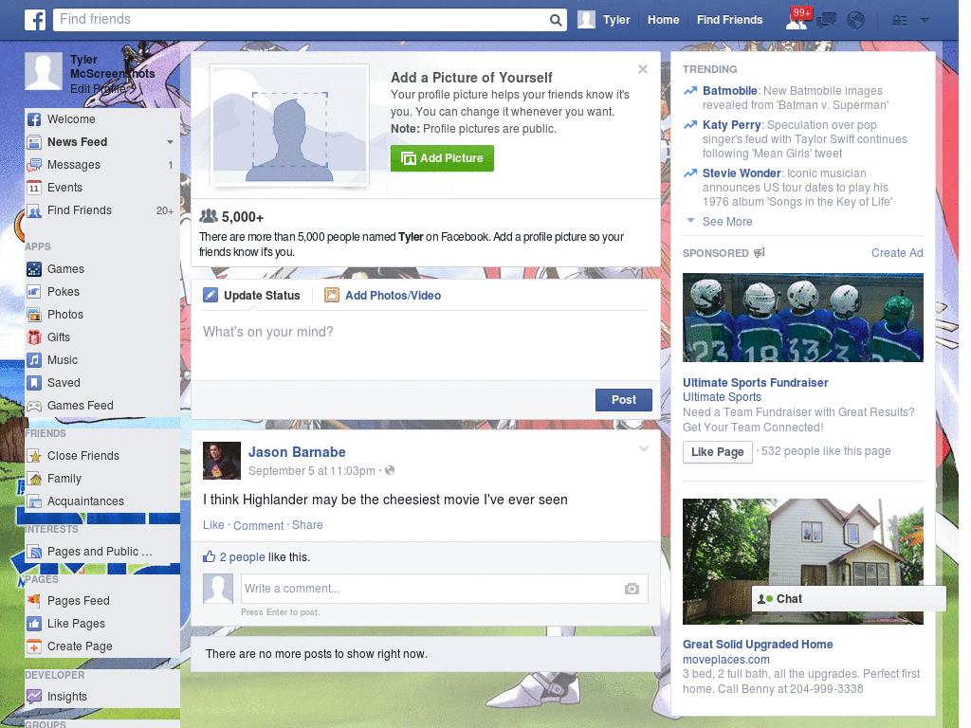Screen dimensions: 971x728
Task: Open Tyler profile in top bar
Action: pos(604,20)
